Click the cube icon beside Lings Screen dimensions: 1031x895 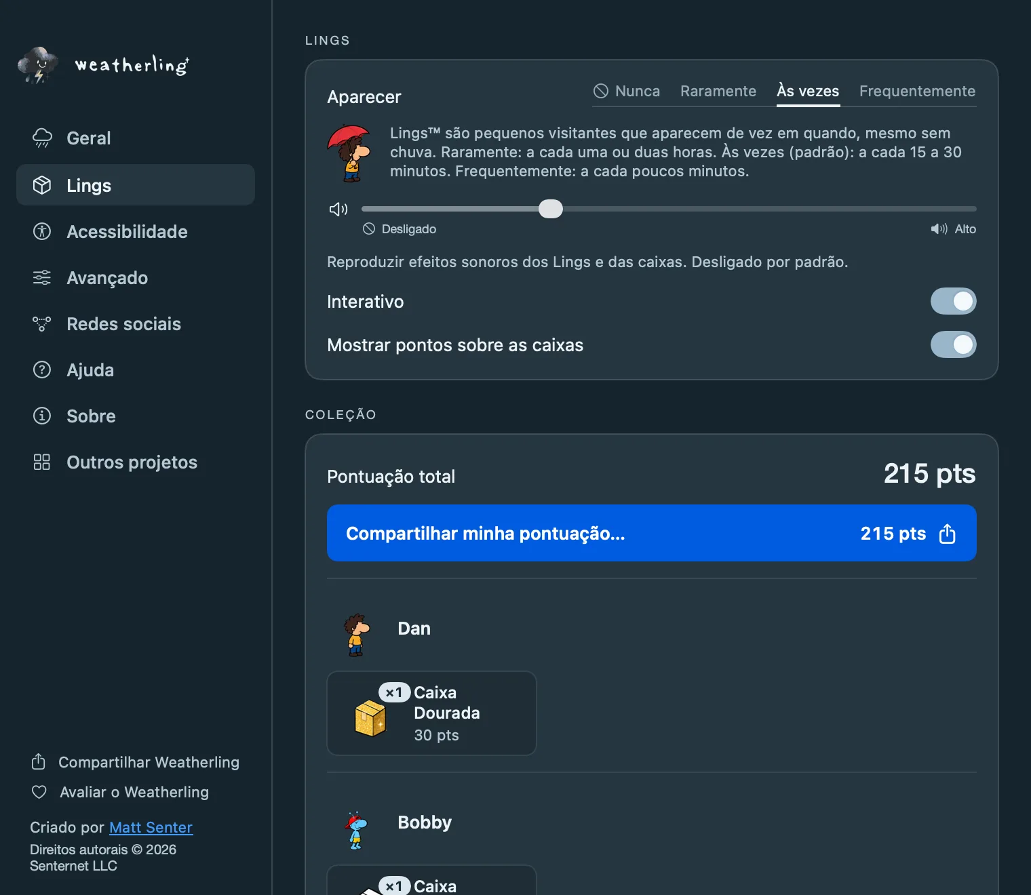point(42,185)
